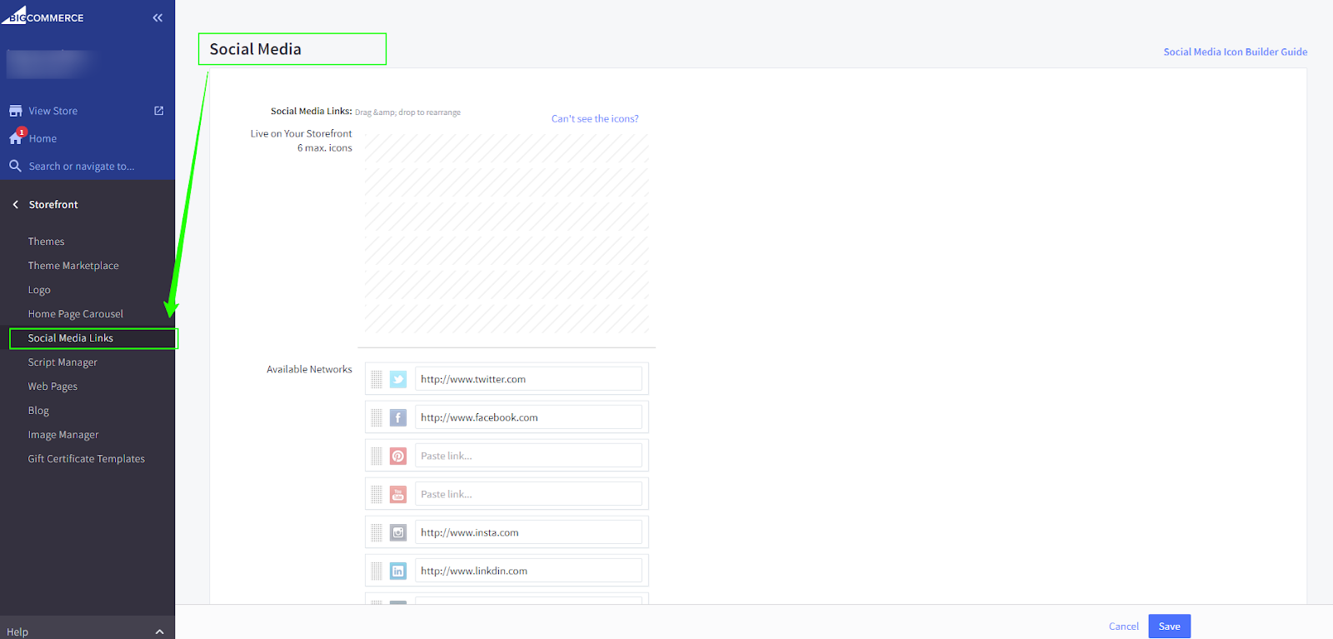
Task: Click the Home icon with notification badge
Action: [16, 137]
